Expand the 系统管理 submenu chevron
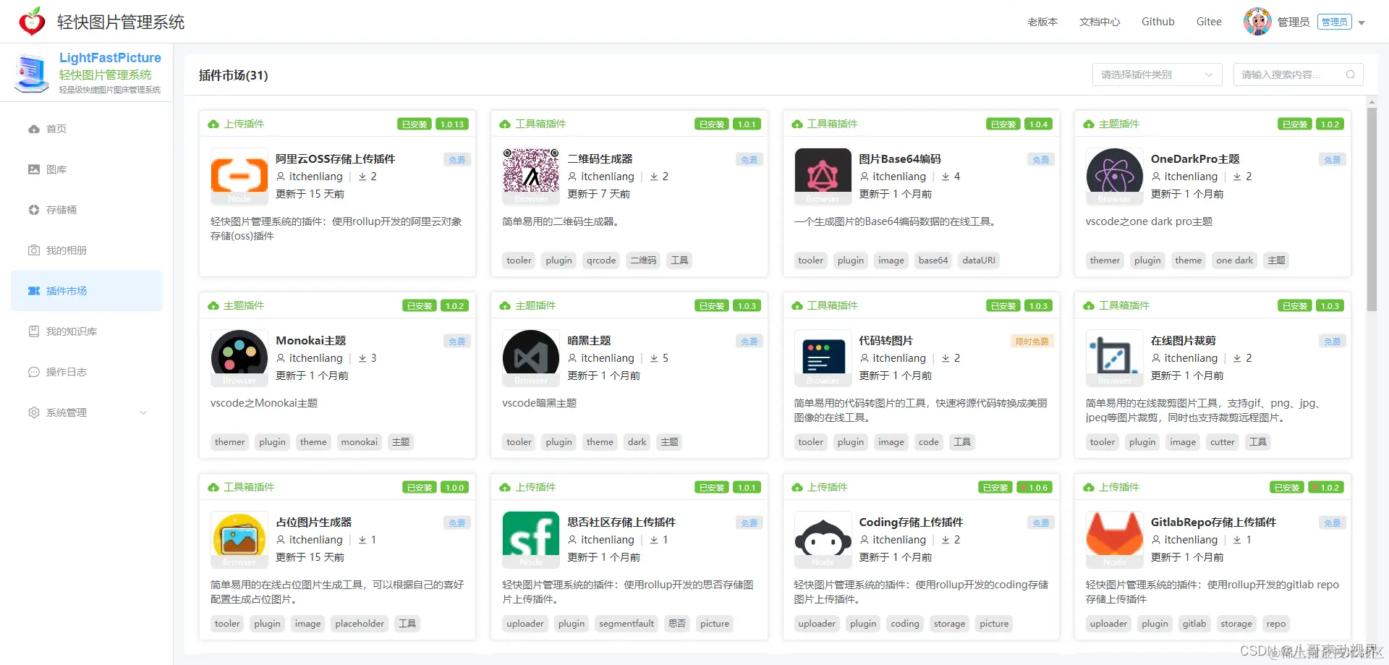 (x=143, y=412)
